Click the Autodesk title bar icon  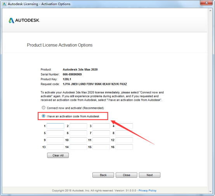(4, 4)
